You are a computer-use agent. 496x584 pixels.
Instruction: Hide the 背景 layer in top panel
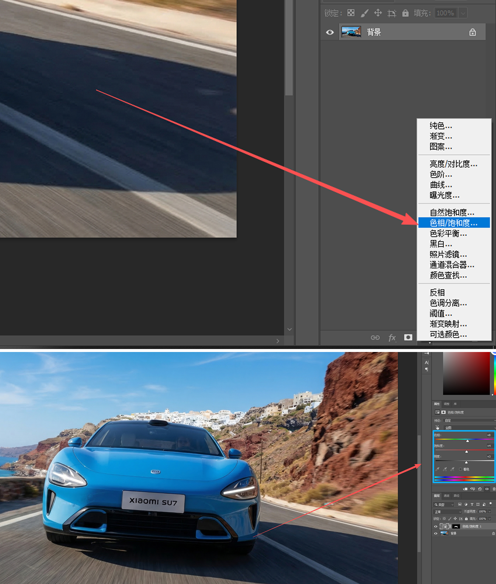click(330, 32)
